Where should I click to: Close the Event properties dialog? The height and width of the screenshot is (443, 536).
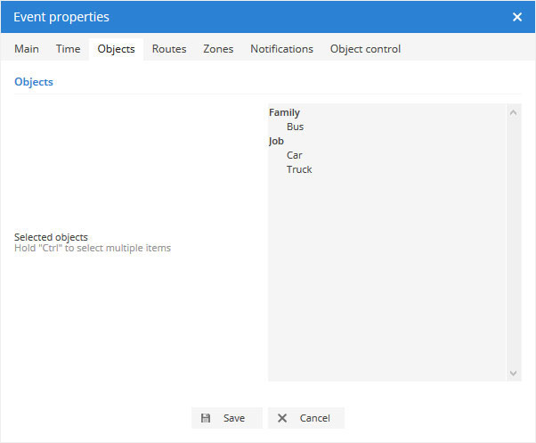pyautogui.click(x=517, y=17)
